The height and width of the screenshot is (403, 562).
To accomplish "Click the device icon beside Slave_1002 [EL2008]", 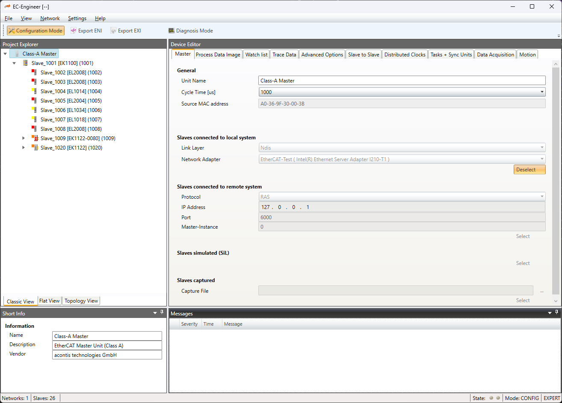I will (34, 72).
